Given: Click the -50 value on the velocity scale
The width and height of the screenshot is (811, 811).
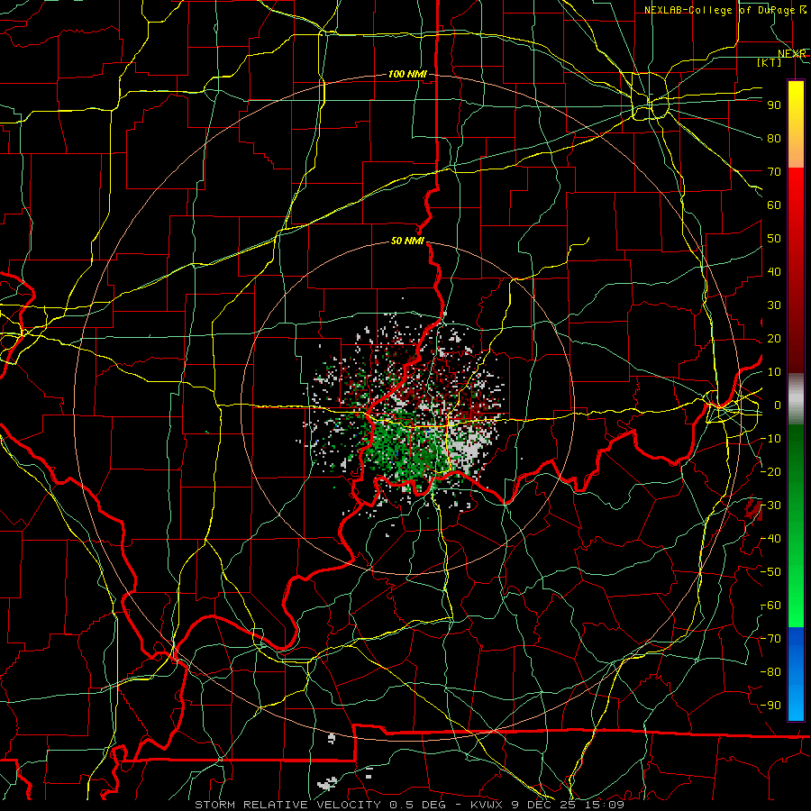Looking at the screenshot, I should coord(770,572).
